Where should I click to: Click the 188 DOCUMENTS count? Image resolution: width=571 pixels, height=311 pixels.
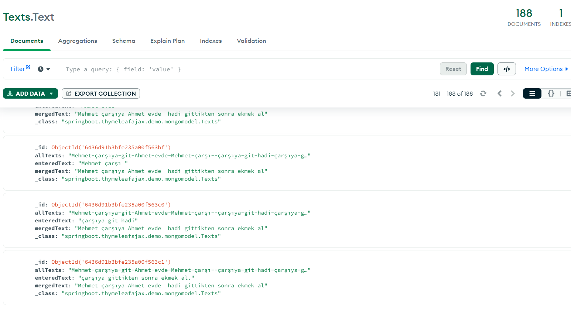click(x=524, y=18)
